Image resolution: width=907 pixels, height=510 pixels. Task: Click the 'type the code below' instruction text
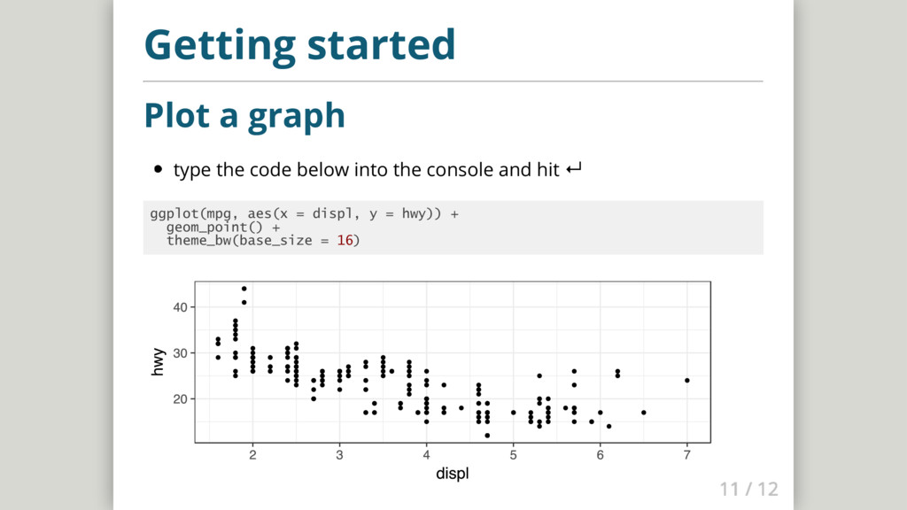point(365,169)
